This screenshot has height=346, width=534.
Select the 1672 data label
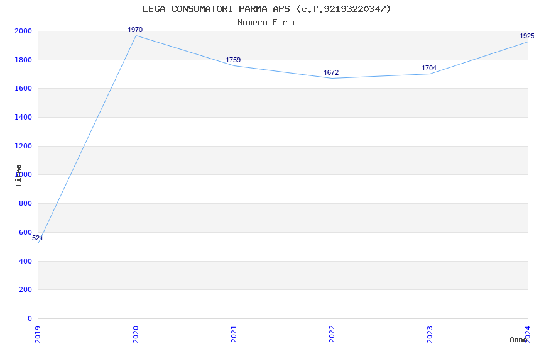pyautogui.click(x=331, y=72)
